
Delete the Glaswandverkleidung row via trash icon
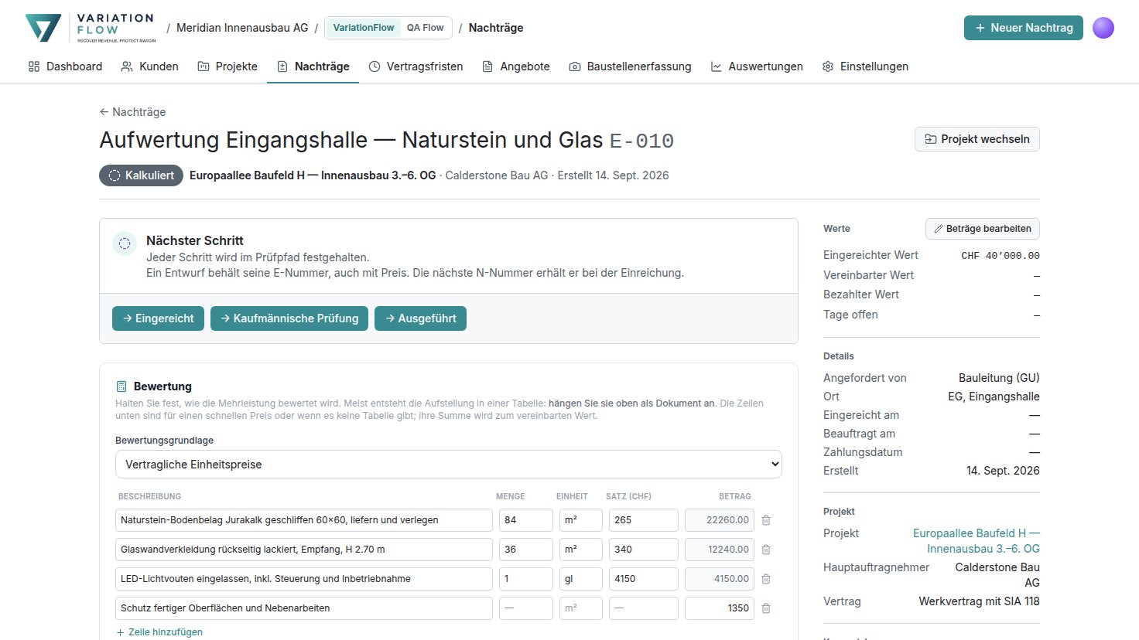click(766, 550)
